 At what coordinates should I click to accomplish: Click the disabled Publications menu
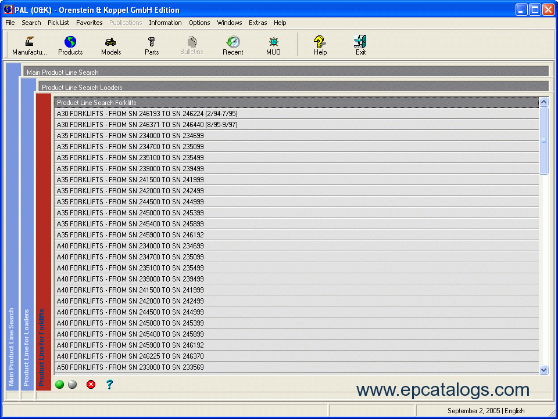[126, 23]
